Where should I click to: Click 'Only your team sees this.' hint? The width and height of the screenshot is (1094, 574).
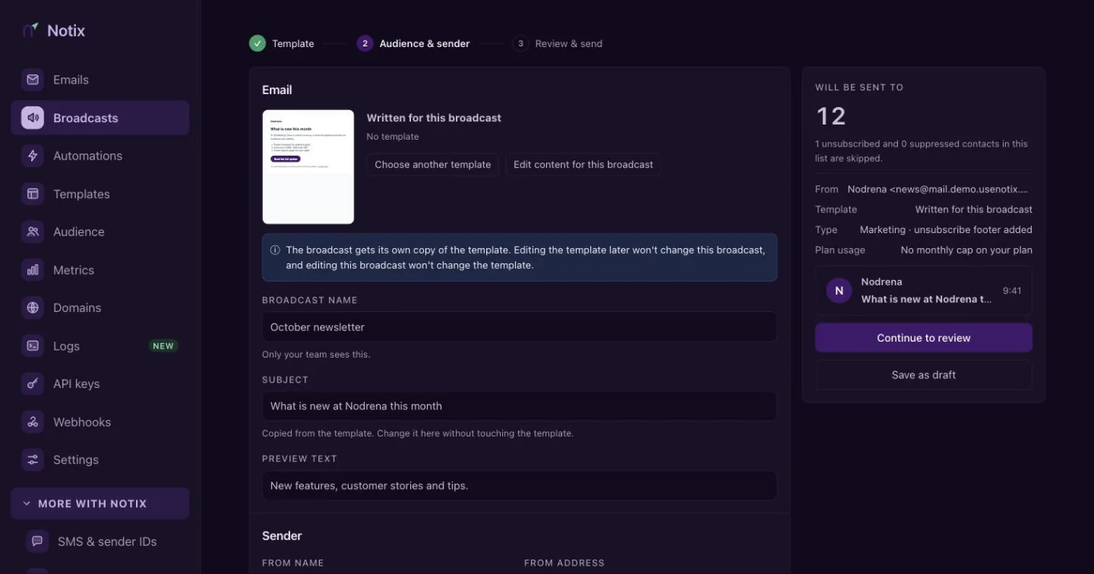pyautogui.click(x=316, y=355)
